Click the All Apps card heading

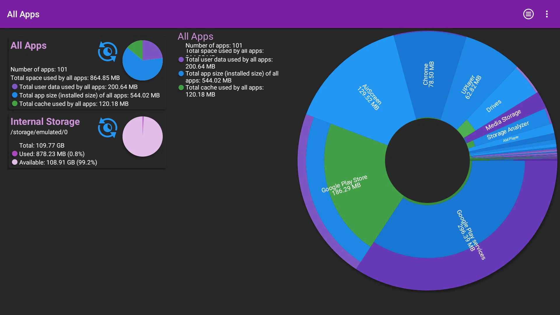pos(29,45)
